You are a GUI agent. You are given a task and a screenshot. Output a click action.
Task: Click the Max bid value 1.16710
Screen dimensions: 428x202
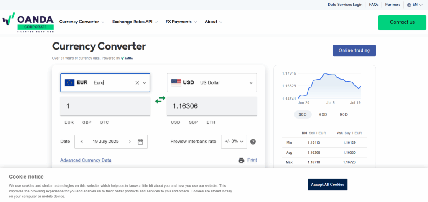[x=314, y=162]
